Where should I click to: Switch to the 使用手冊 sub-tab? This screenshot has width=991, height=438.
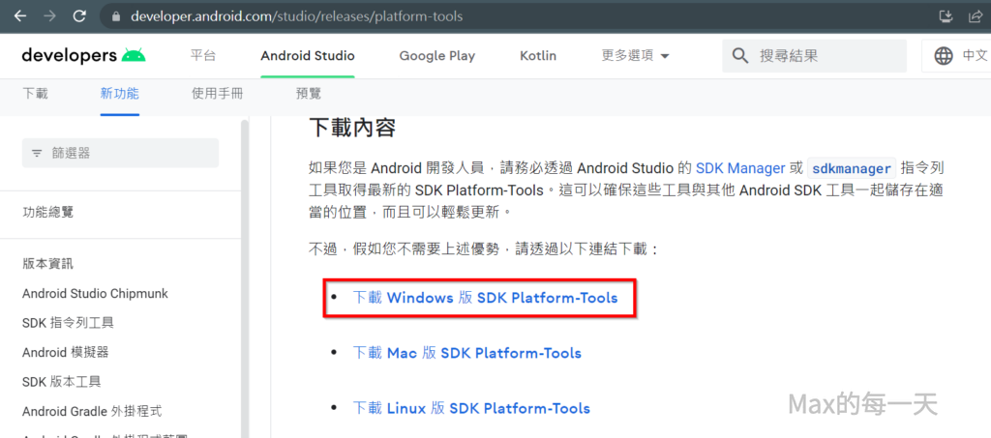coord(218,94)
